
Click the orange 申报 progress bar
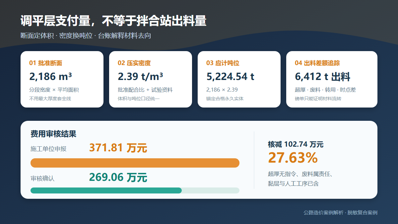135,163
